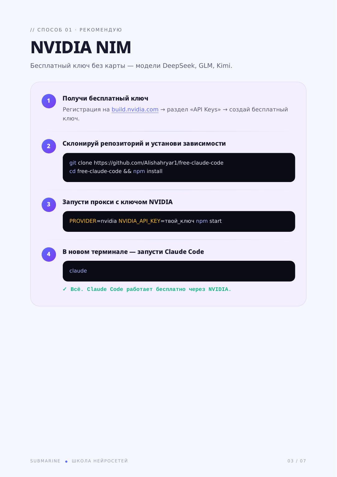
Task: Click the SUBMARINE footer label
Action: [45, 461]
